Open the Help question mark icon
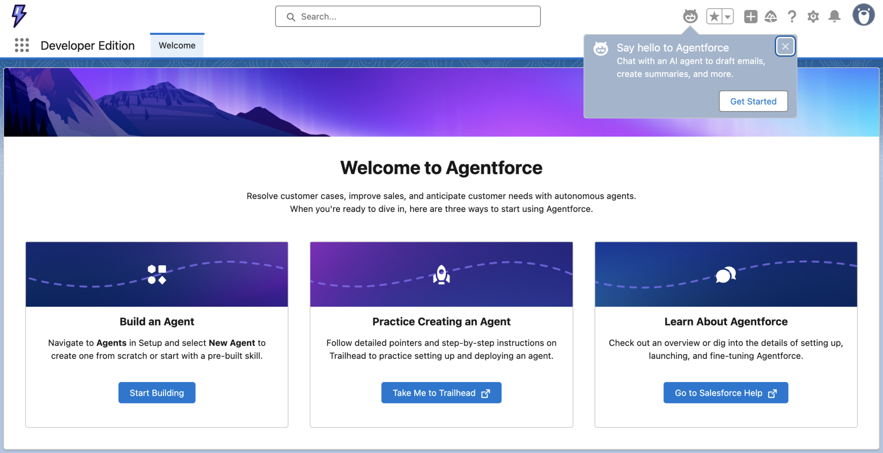Screen dimensions: 883x453 click(x=792, y=16)
